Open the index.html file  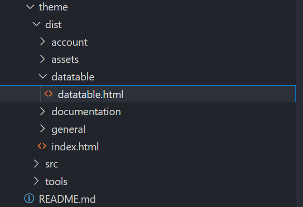[x=75, y=147]
